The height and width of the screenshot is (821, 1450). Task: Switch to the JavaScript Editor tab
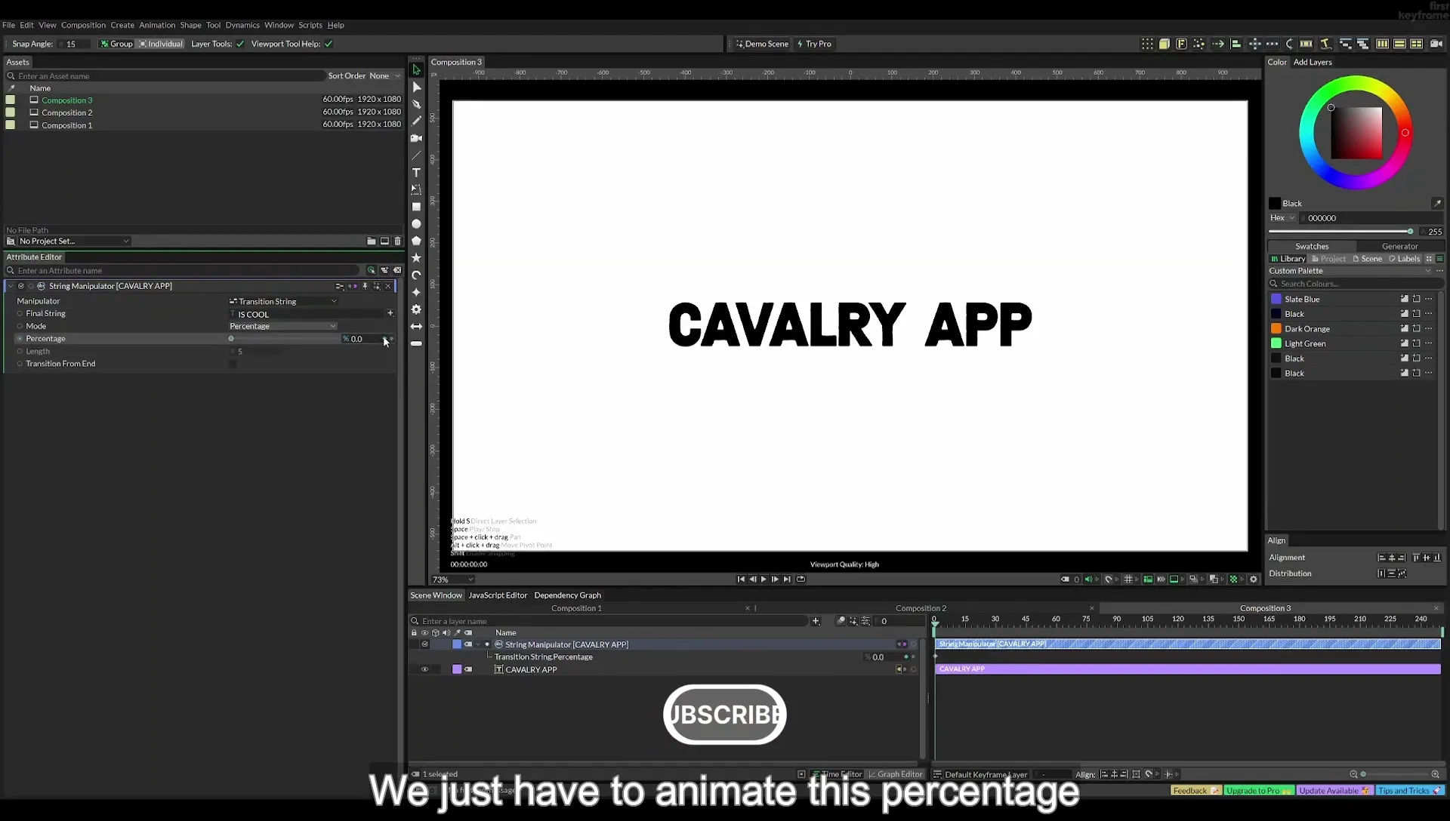click(498, 595)
